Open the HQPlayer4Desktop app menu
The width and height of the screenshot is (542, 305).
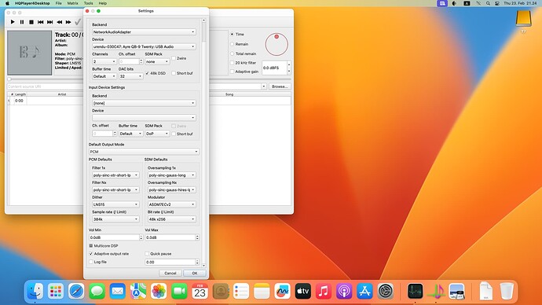(32, 3)
